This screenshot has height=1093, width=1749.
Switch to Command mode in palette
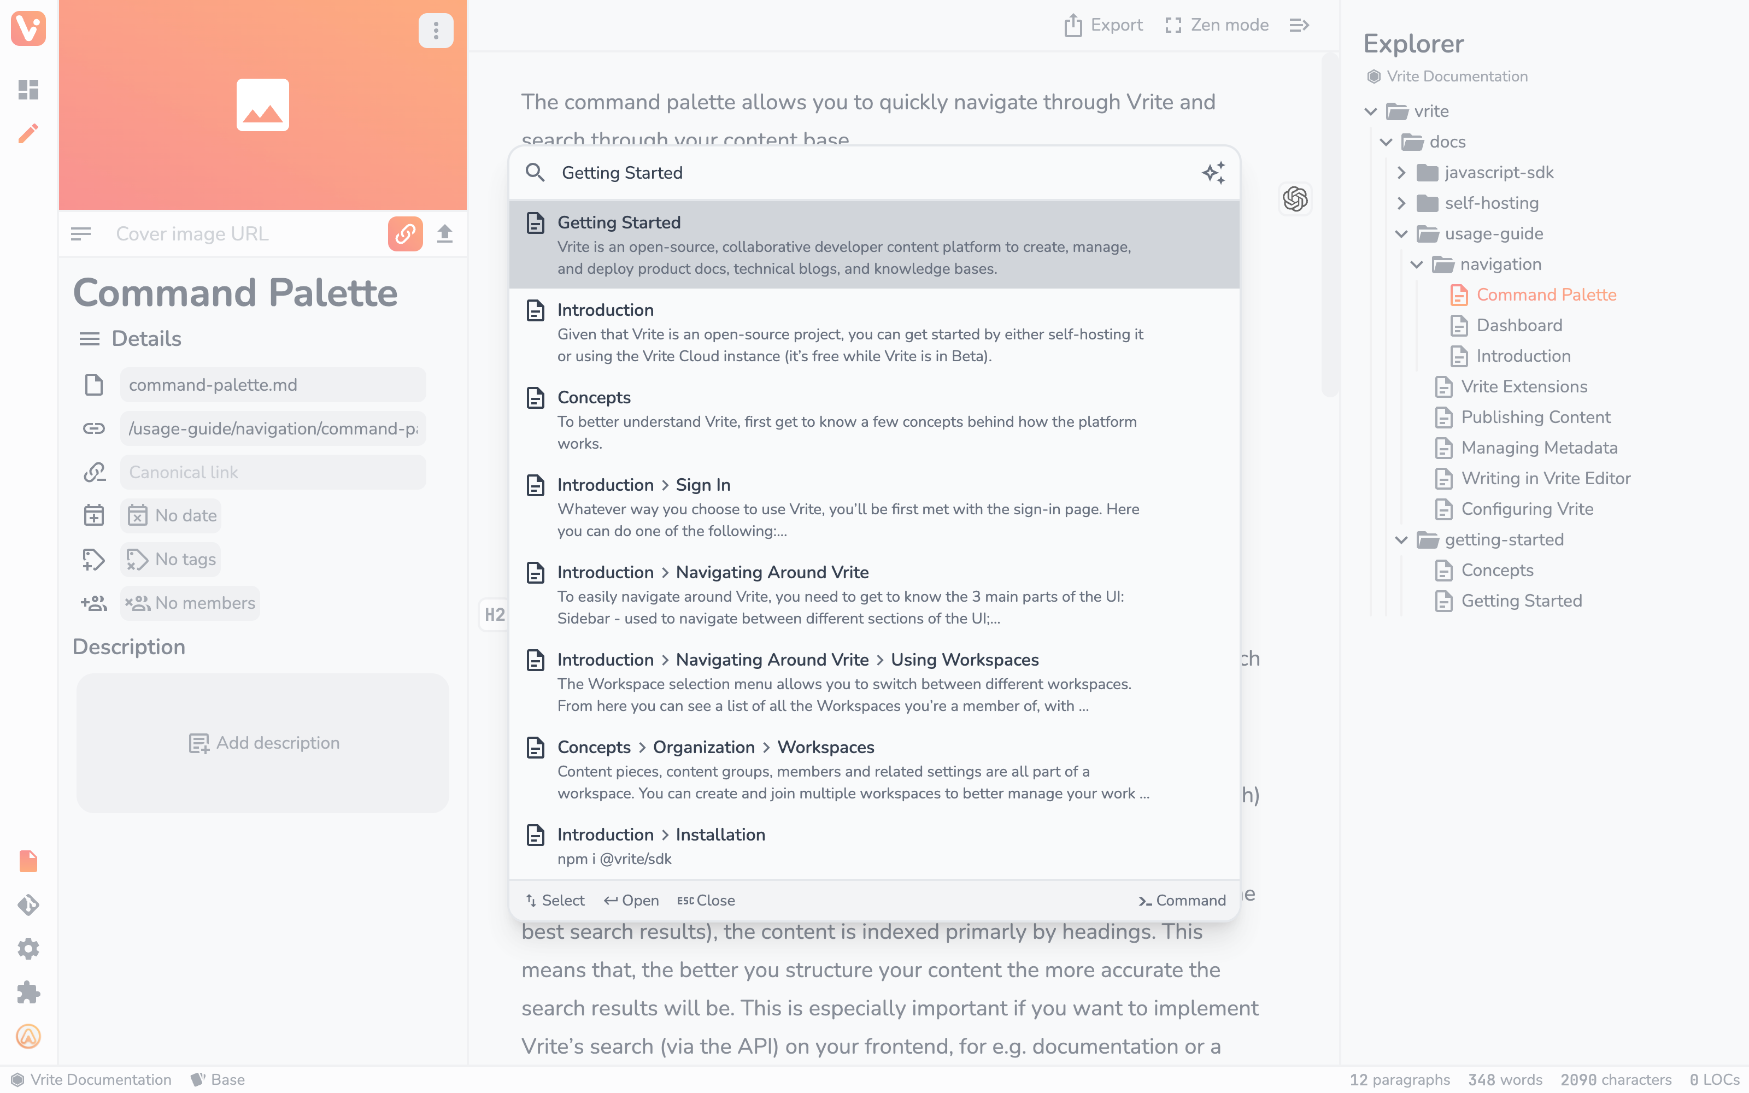click(x=1182, y=901)
